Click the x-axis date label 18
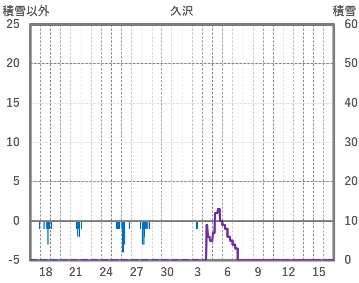Screen dimensions: 359x283 point(46,272)
